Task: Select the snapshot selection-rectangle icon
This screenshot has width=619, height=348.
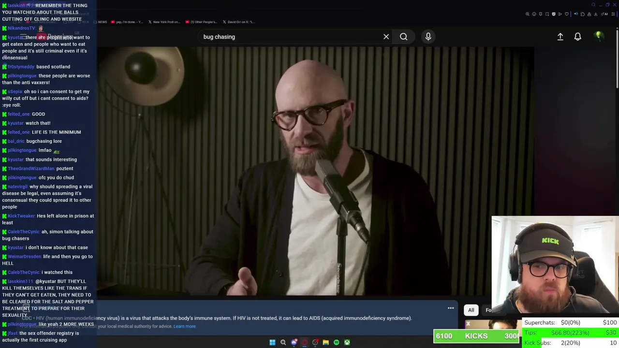Action: pos(547,14)
